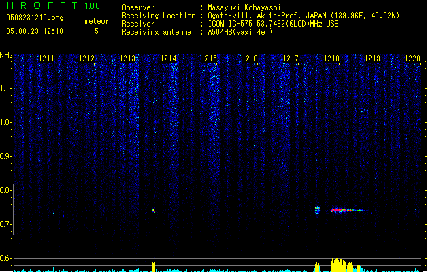Click the Receiving Location label

point(159,16)
